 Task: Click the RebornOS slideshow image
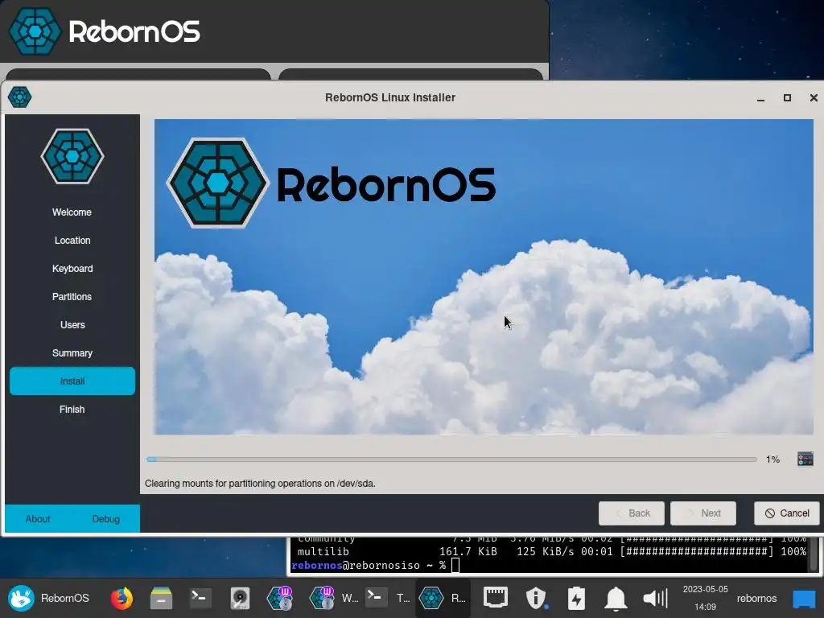(x=484, y=277)
